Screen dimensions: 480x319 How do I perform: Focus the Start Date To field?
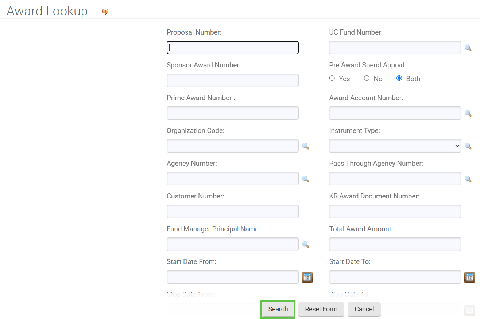(x=395, y=277)
